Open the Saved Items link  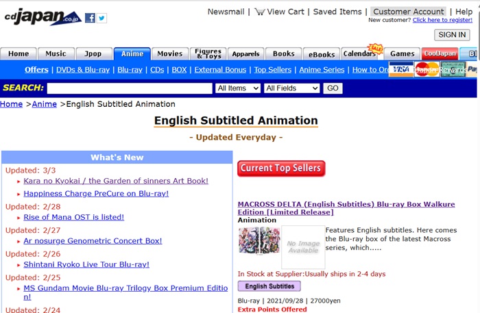click(337, 12)
